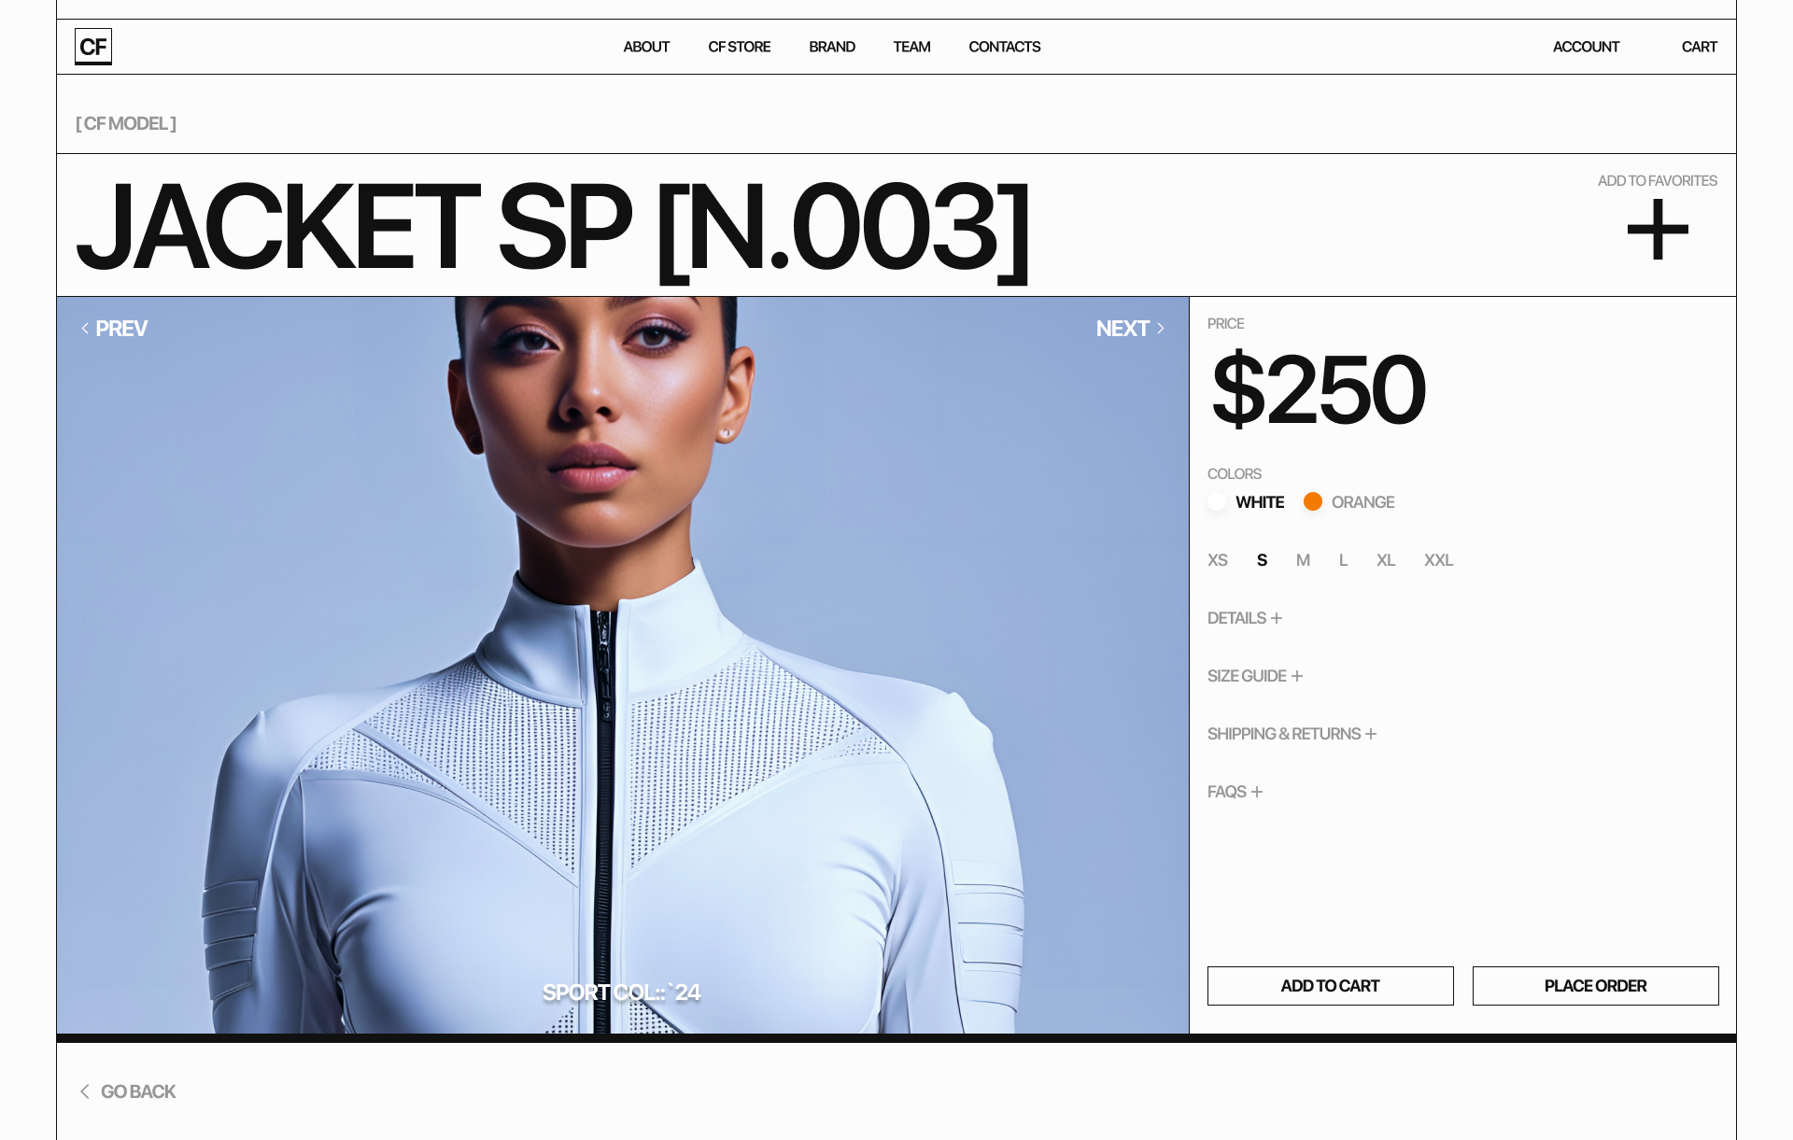
Task: Click the large plus favorites icon
Action: point(1658,229)
